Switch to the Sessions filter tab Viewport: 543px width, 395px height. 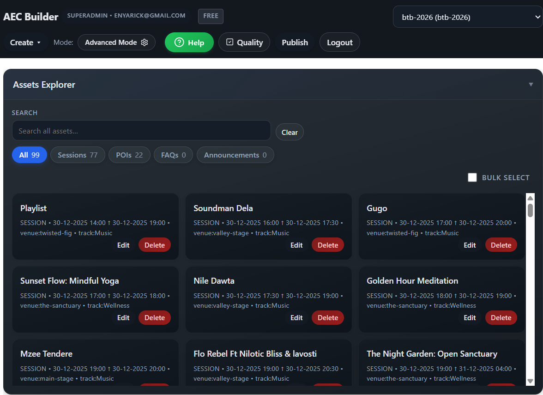(x=78, y=155)
